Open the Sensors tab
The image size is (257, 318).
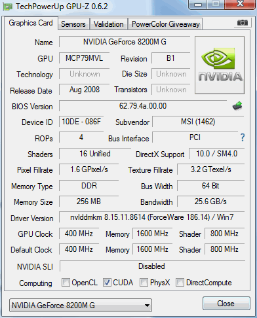(73, 24)
